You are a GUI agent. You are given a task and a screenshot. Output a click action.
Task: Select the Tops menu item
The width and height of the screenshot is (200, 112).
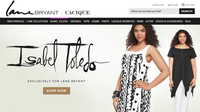click(x=86, y=21)
